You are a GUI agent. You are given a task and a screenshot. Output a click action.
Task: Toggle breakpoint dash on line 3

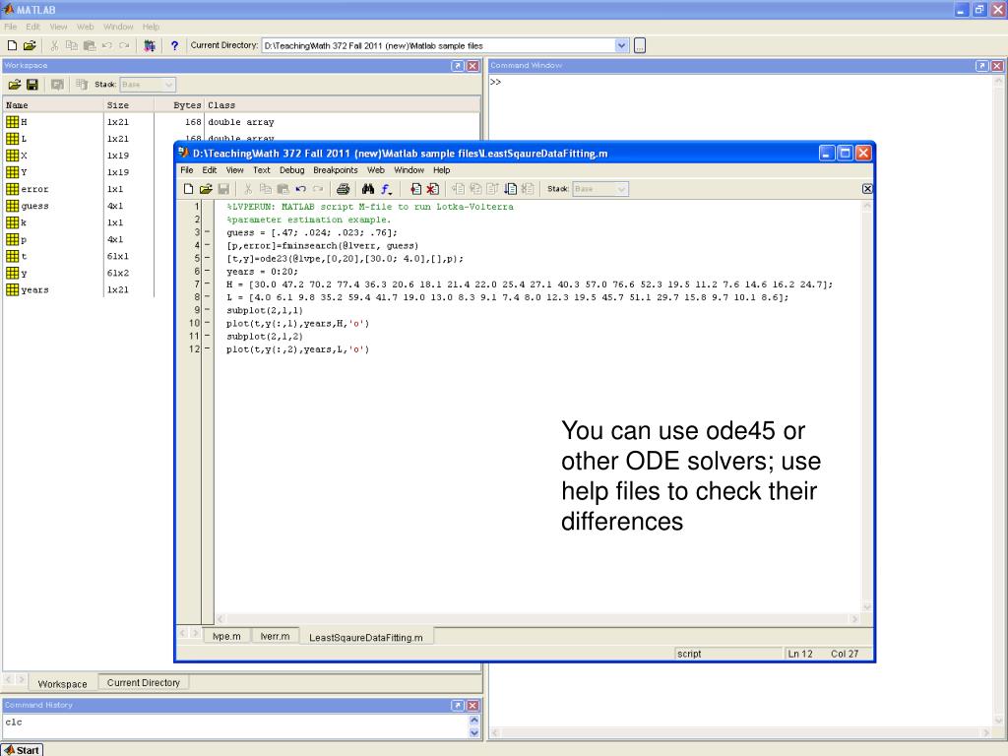tap(208, 232)
